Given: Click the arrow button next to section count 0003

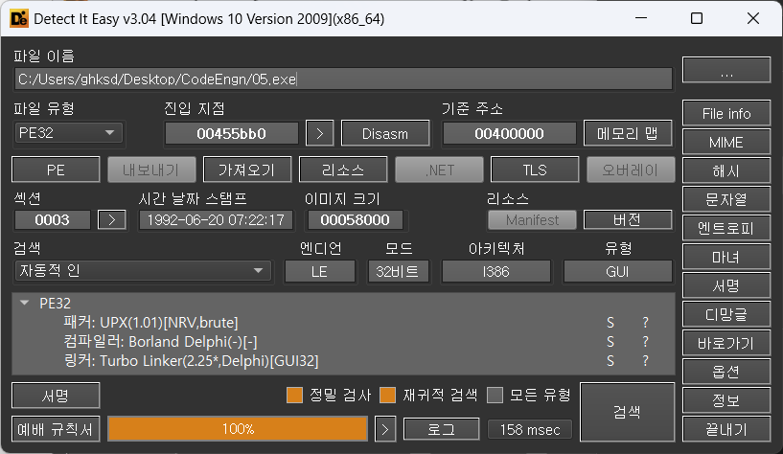Looking at the screenshot, I should 112,220.
